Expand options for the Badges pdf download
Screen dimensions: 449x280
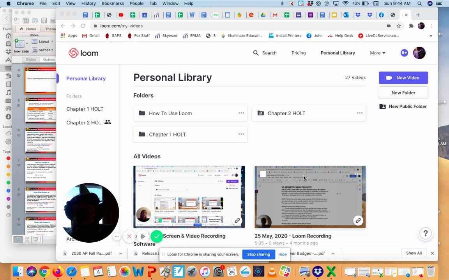(333, 254)
